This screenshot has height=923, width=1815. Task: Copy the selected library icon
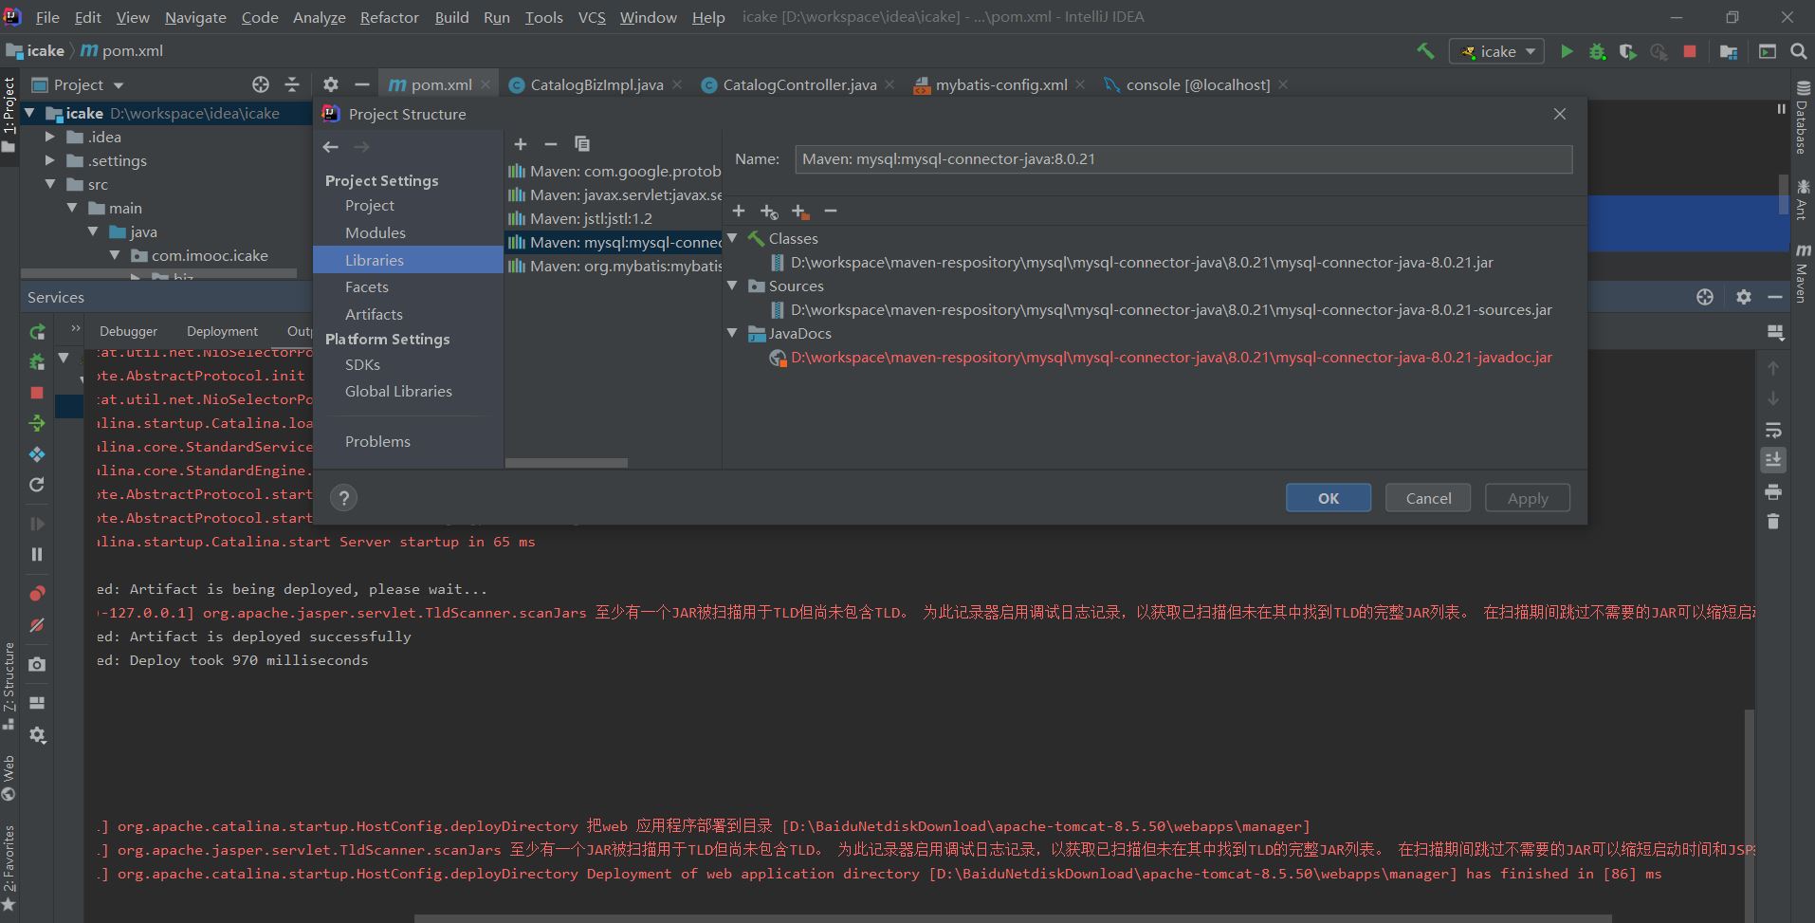pyautogui.click(x=582, y=144)
